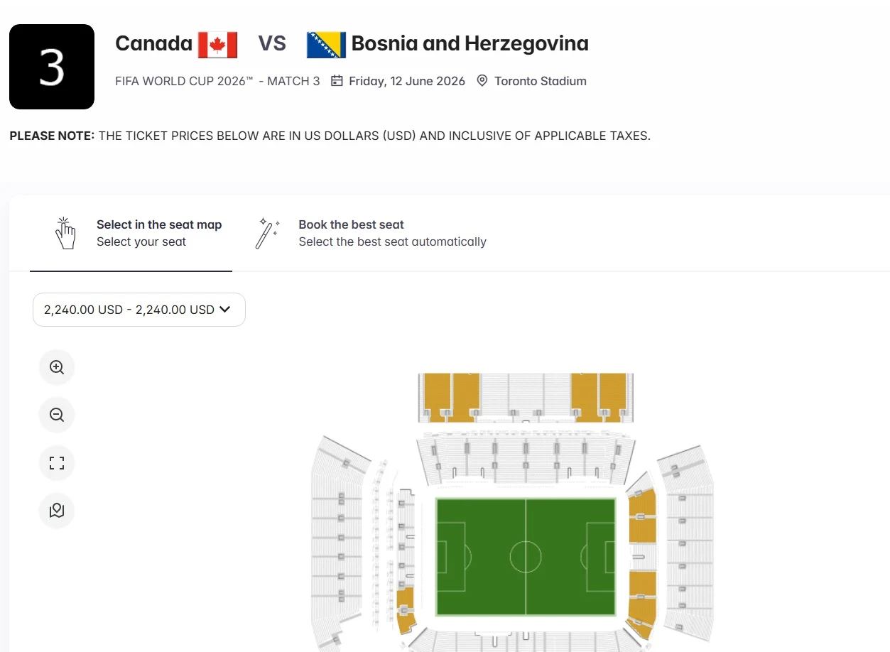Click the hand pointer icon for seat selection
This screenshot has height=652, width=890.
click(x=65, y=232)
